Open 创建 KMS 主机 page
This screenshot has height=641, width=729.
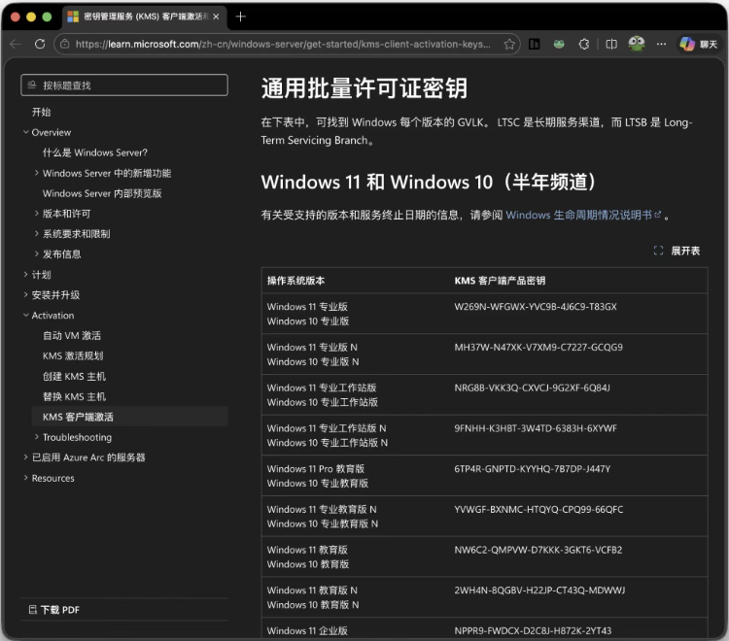(x=75, y=376)
